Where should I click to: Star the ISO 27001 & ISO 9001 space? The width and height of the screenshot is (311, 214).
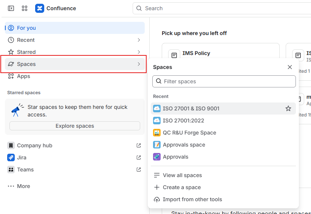288,109
